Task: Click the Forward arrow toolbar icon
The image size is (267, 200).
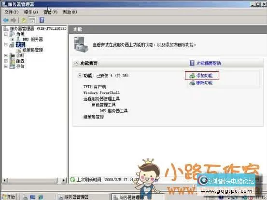Action: [x=14, y=20]
